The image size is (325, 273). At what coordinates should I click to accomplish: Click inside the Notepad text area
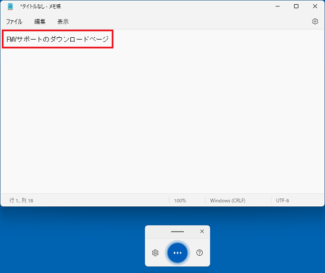[x=162, y=111]
